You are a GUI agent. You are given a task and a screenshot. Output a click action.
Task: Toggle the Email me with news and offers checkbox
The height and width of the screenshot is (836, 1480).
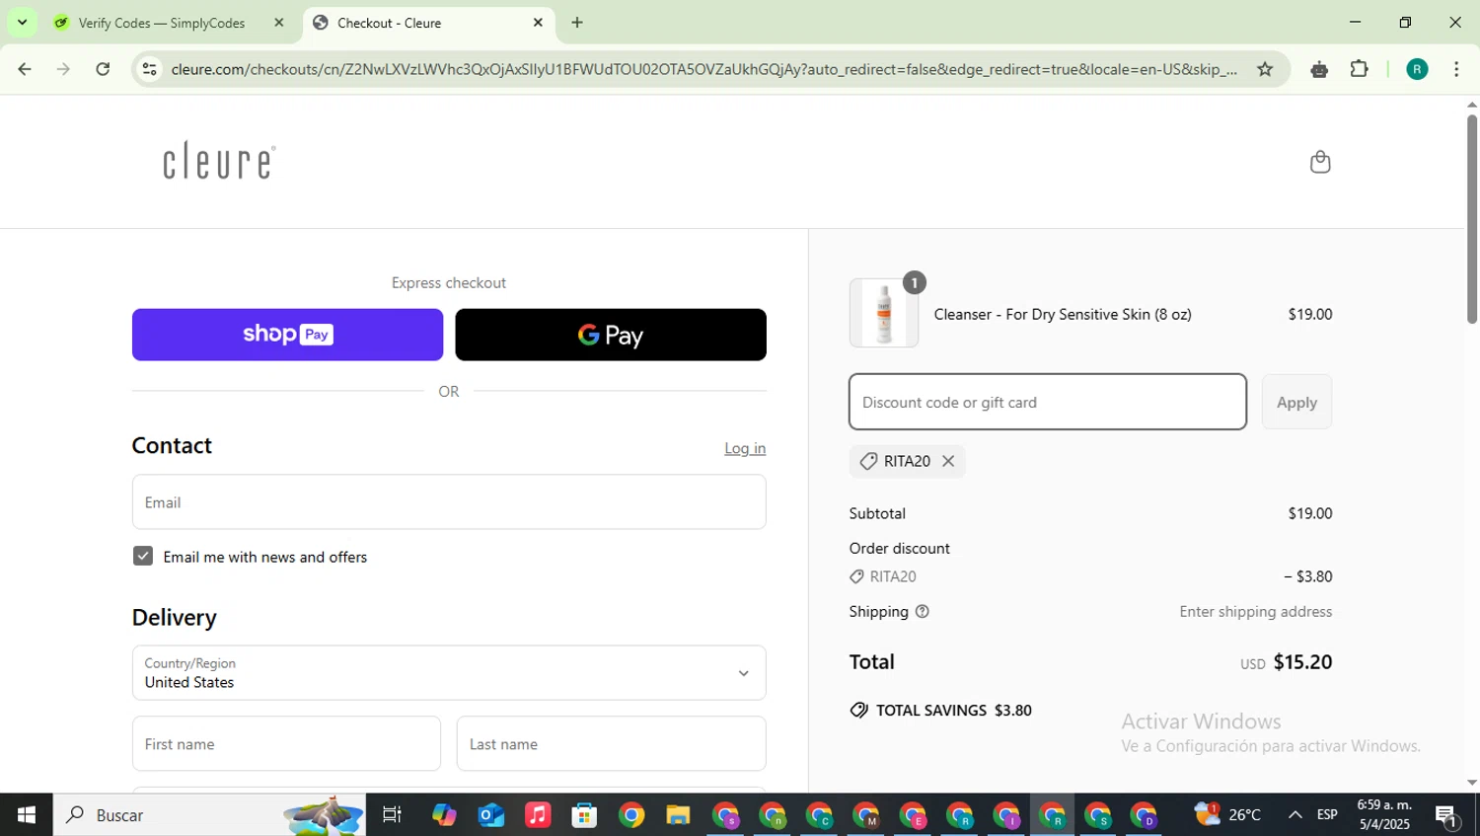(143, 556)
